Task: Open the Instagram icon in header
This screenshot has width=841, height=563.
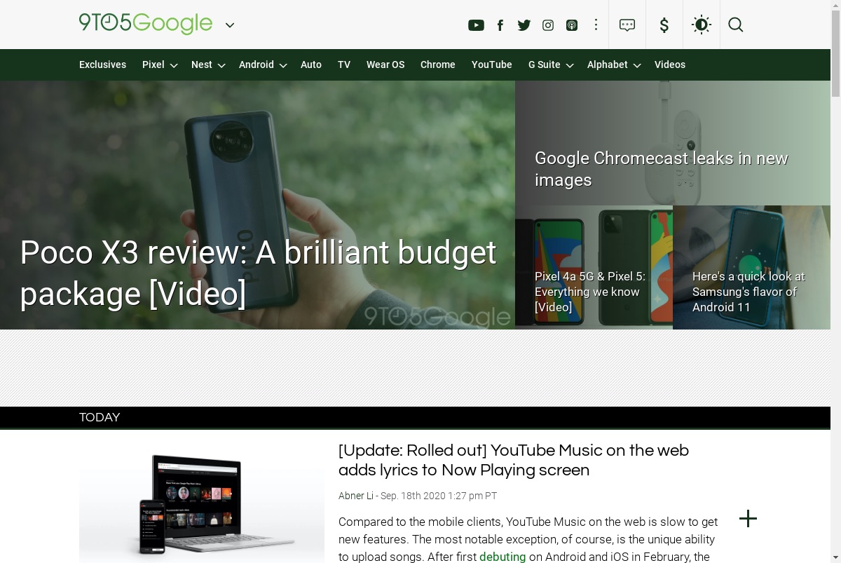Action: pyautogui.click(x=548, y=25)
